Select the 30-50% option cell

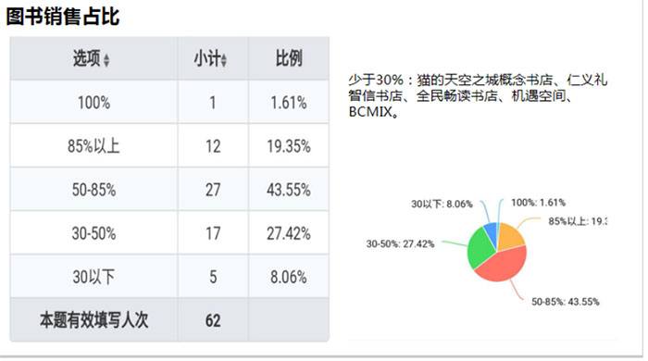click(93, 233)
